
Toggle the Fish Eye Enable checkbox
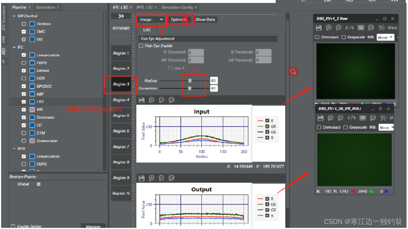(x=141, y=46)
